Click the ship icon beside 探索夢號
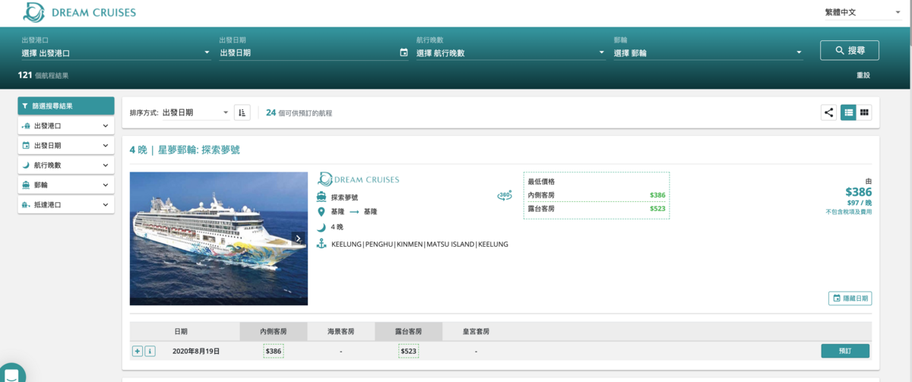Viewport: 912px width, 382px height. 321,197
